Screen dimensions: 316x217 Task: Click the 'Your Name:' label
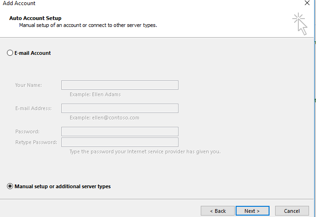click(28, 85)
